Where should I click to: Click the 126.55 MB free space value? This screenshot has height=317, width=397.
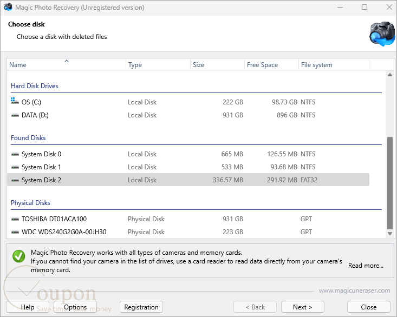[282, 154]
